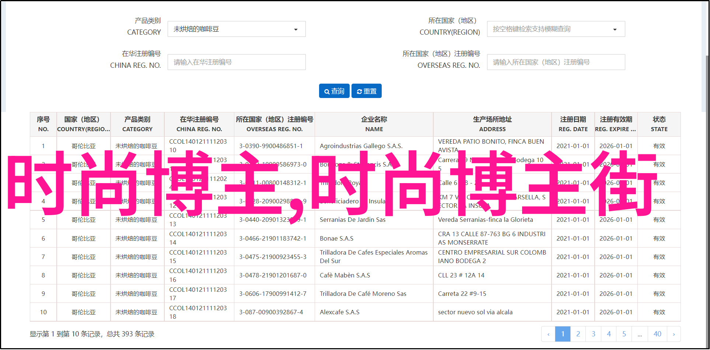
Task: Go to pagination page 3
Action: pos(594,334)
